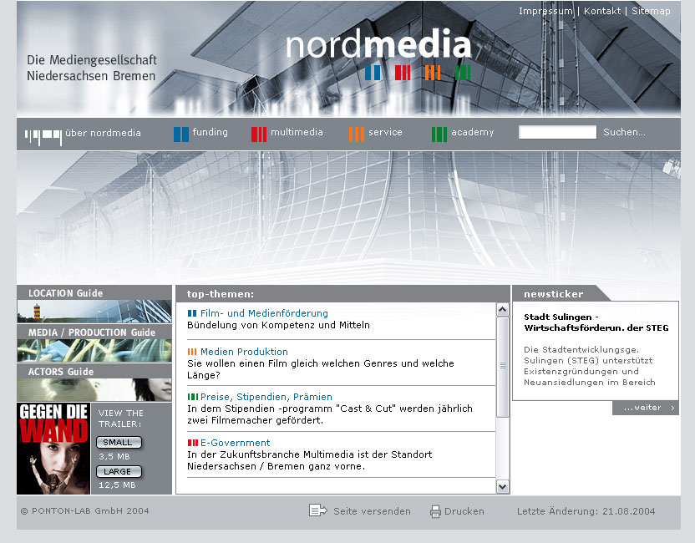Open the MEDIA / PRODUCTION Guide banner
The width and height of the screenshot is (695, 543).
[x=94, y=343]
